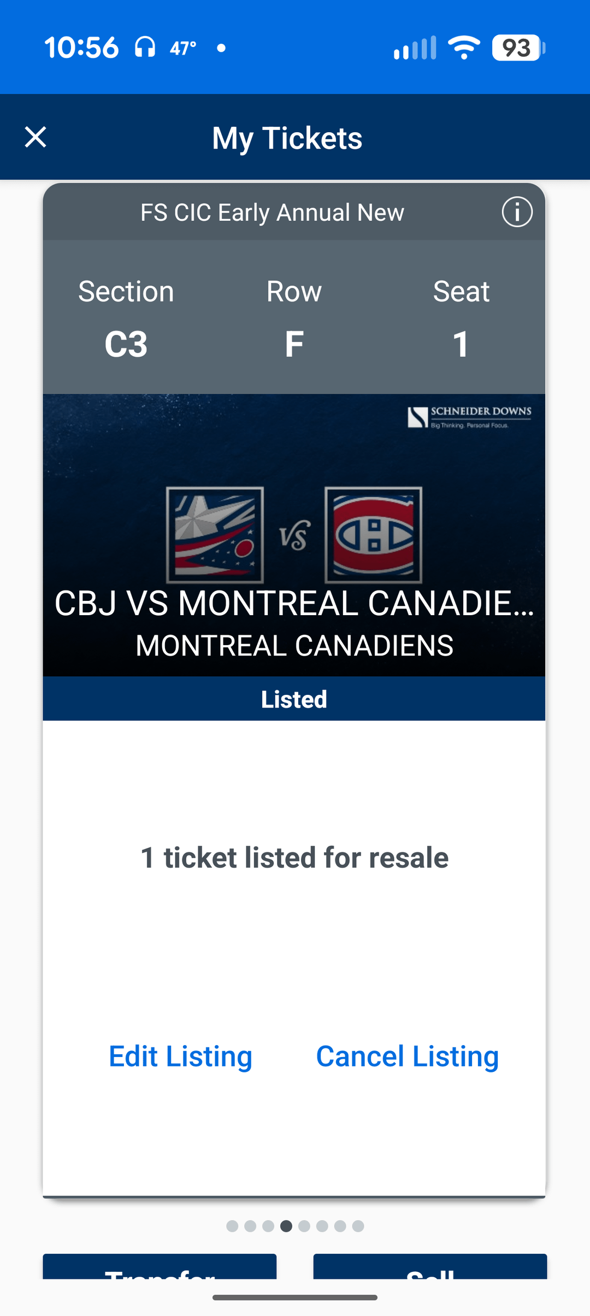Screen dimensions: 590x1316
Task: Jump to the first ticket page dot
Action: pyautogui.click(x=232, y=1226)
